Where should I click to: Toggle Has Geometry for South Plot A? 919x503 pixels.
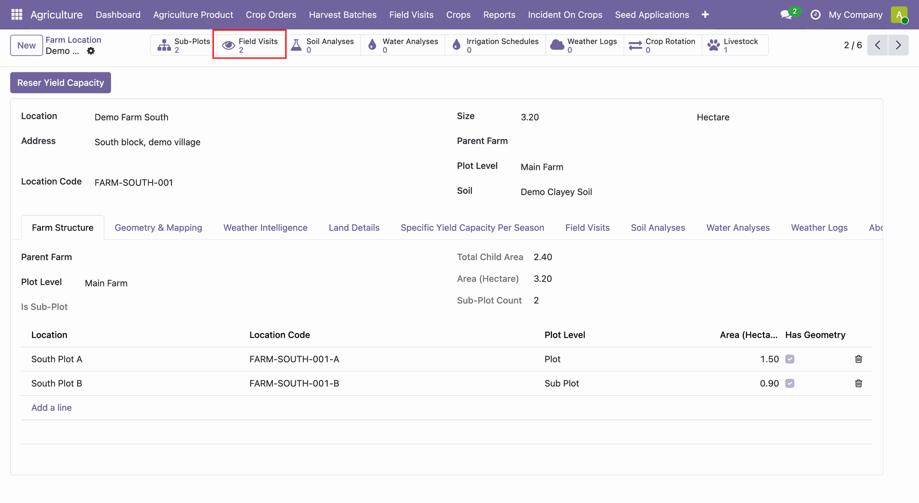click(x=790, y=359)
